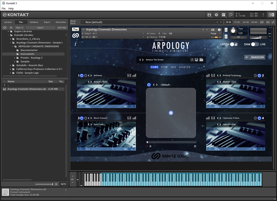This screenshot has height=201, width=277.
Task: Click the XY pad settings gear icon
Action: pos(195,146)
